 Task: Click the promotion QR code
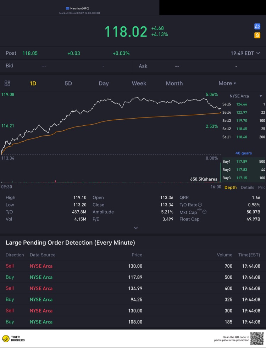click(x=257, y=339)
